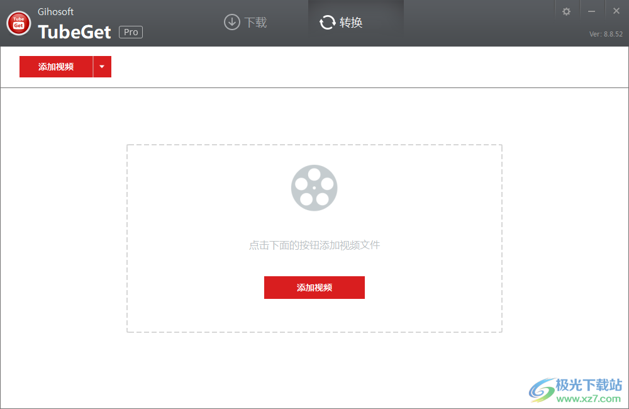This screenshot has height=409, width=629.
Task: Switch to the 下载 download tab
Action: click(245, 22)
